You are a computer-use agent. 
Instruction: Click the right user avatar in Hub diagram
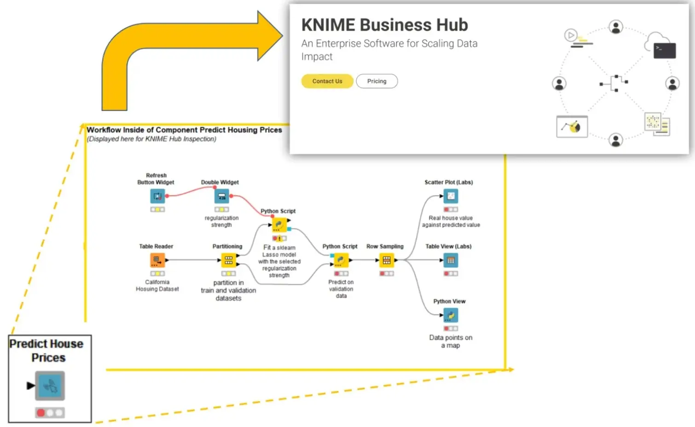[672, 83]
